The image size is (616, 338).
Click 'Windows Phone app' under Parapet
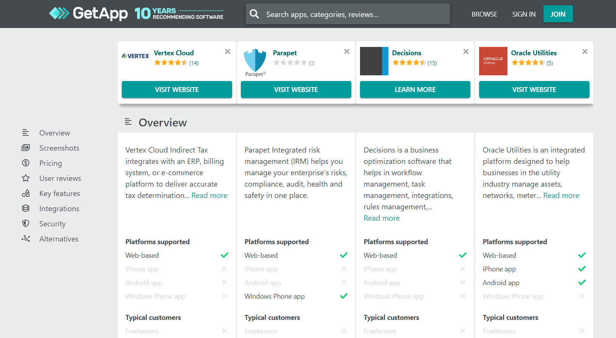coord(275,296)
